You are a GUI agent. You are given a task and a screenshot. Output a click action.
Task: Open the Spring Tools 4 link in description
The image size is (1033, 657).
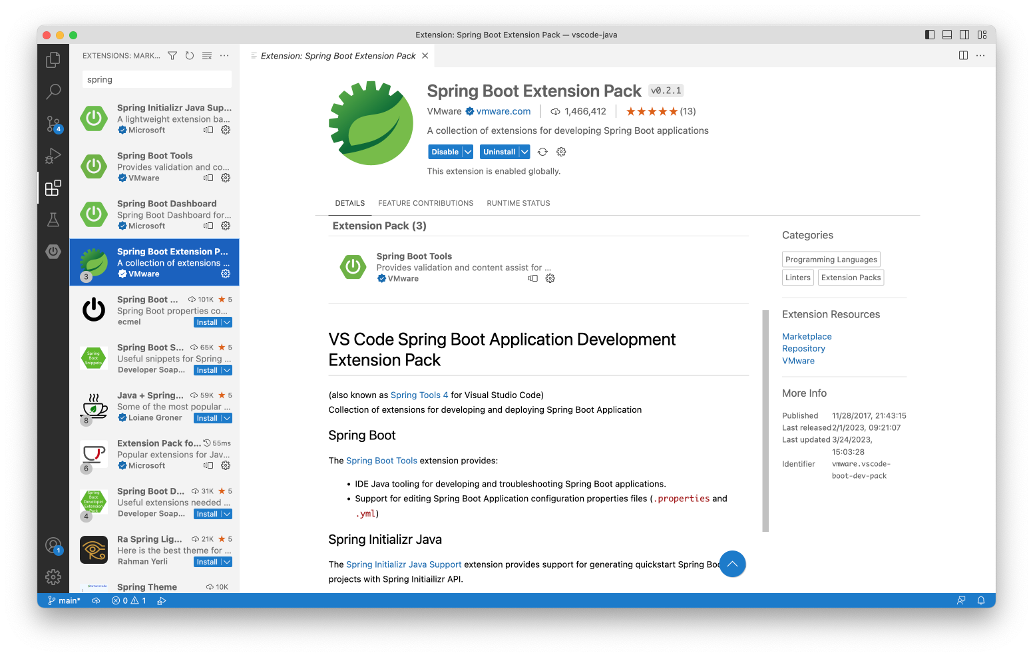click(419, 395)
